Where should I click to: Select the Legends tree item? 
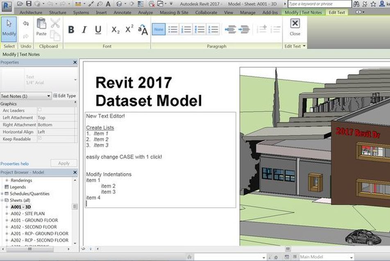[x=18, y=187]
